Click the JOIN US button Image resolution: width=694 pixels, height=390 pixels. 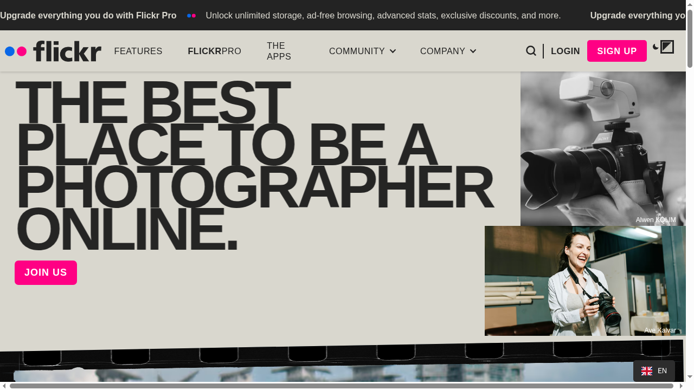(46, 272)
